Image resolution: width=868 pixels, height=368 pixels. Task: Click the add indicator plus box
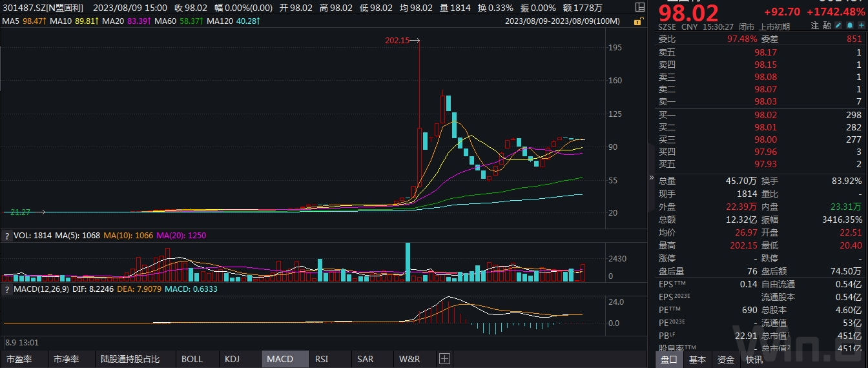coord(444,359)
